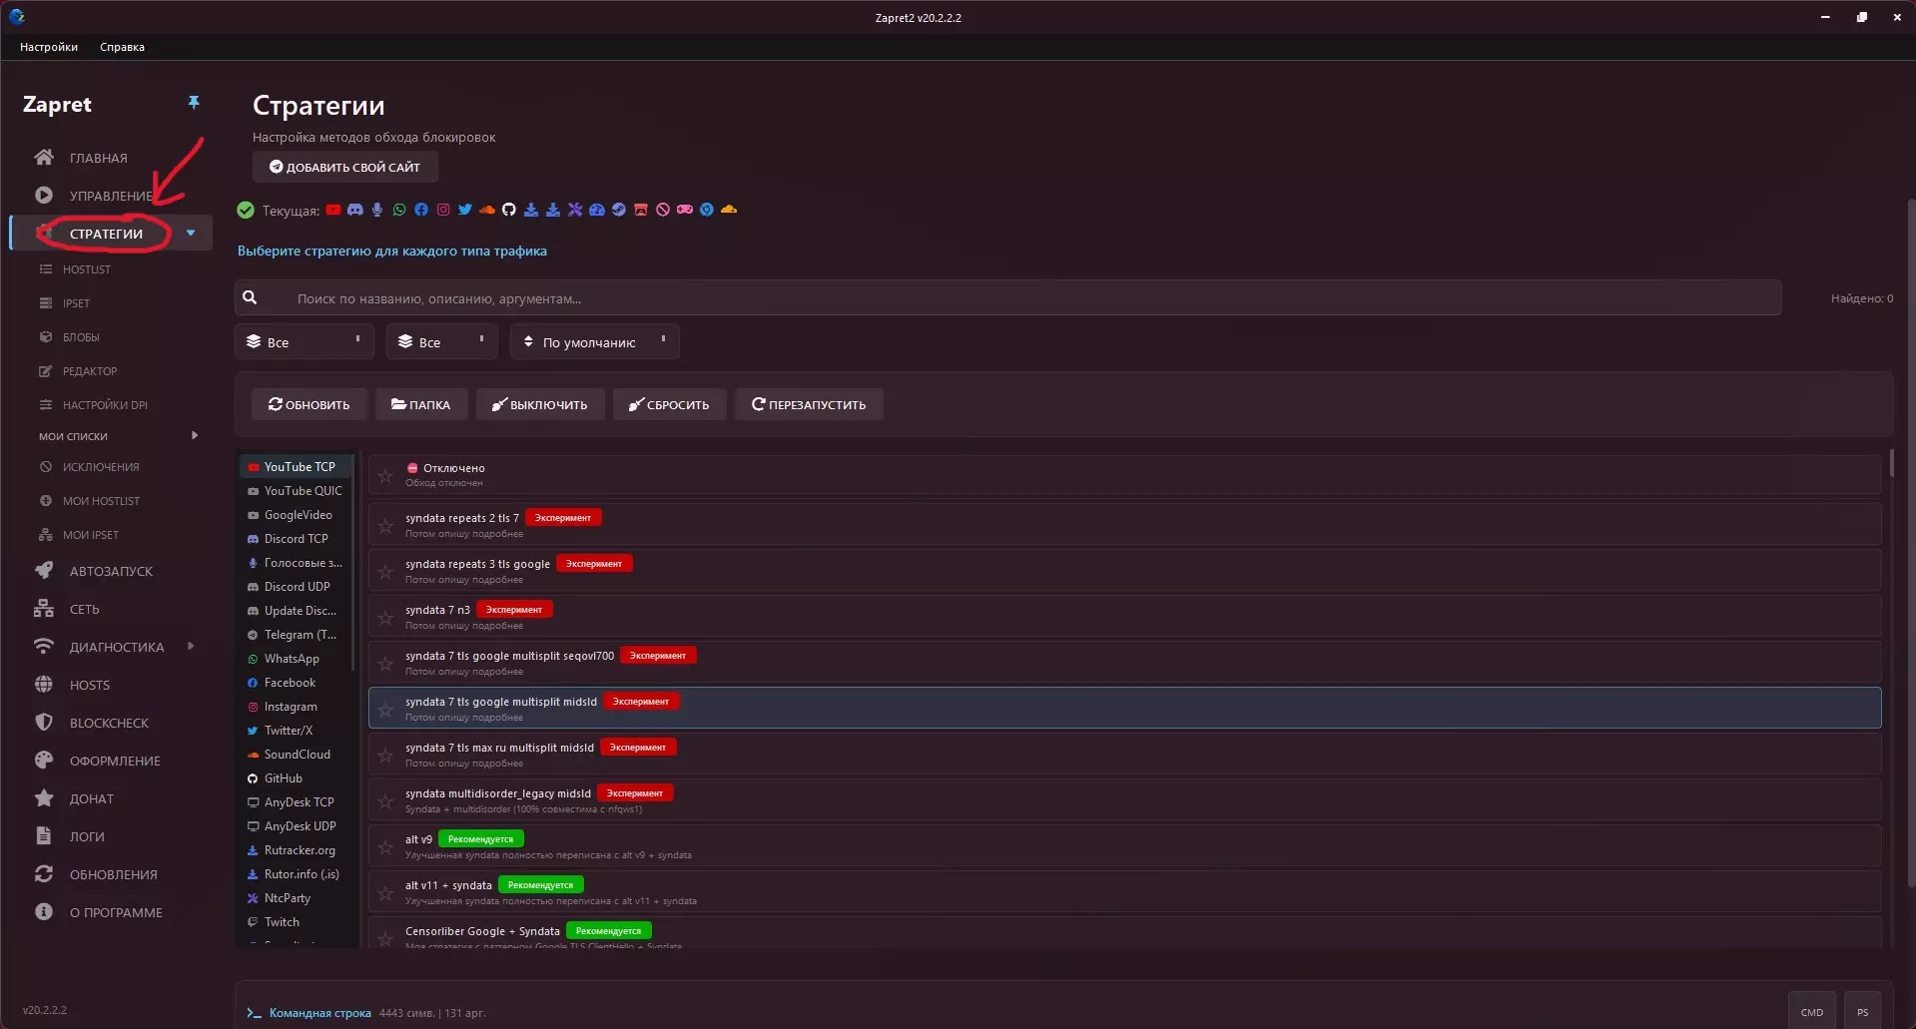Open the Редактор pencil icon

point(45,371)
